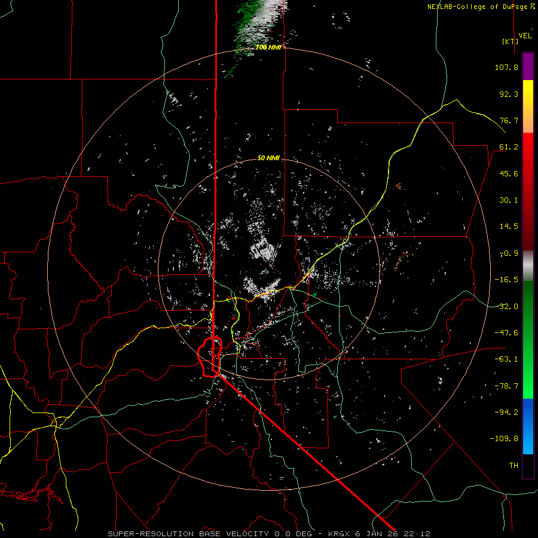Image resolution: width=538 pixels, height=538 pixels.
Task: Click the 45.6 velocity scale value
Action: (509, 173)
